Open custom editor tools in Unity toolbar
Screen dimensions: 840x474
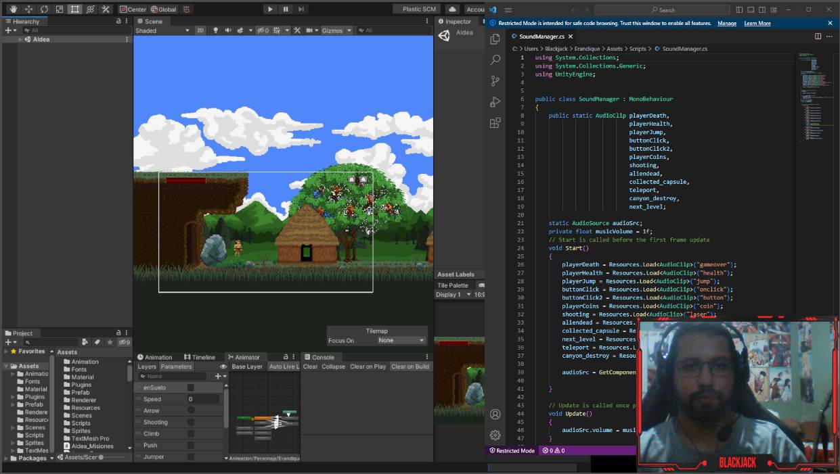pos(106,9)
